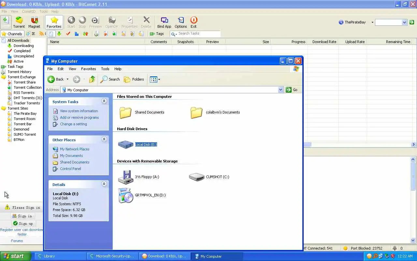Sort the task list by the Progress column
This screenshot has width=417, height=261.
pyautogui.click(x=289, y=42)
